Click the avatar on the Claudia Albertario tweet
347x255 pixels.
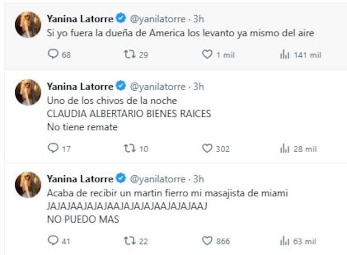tap(28, 92)
